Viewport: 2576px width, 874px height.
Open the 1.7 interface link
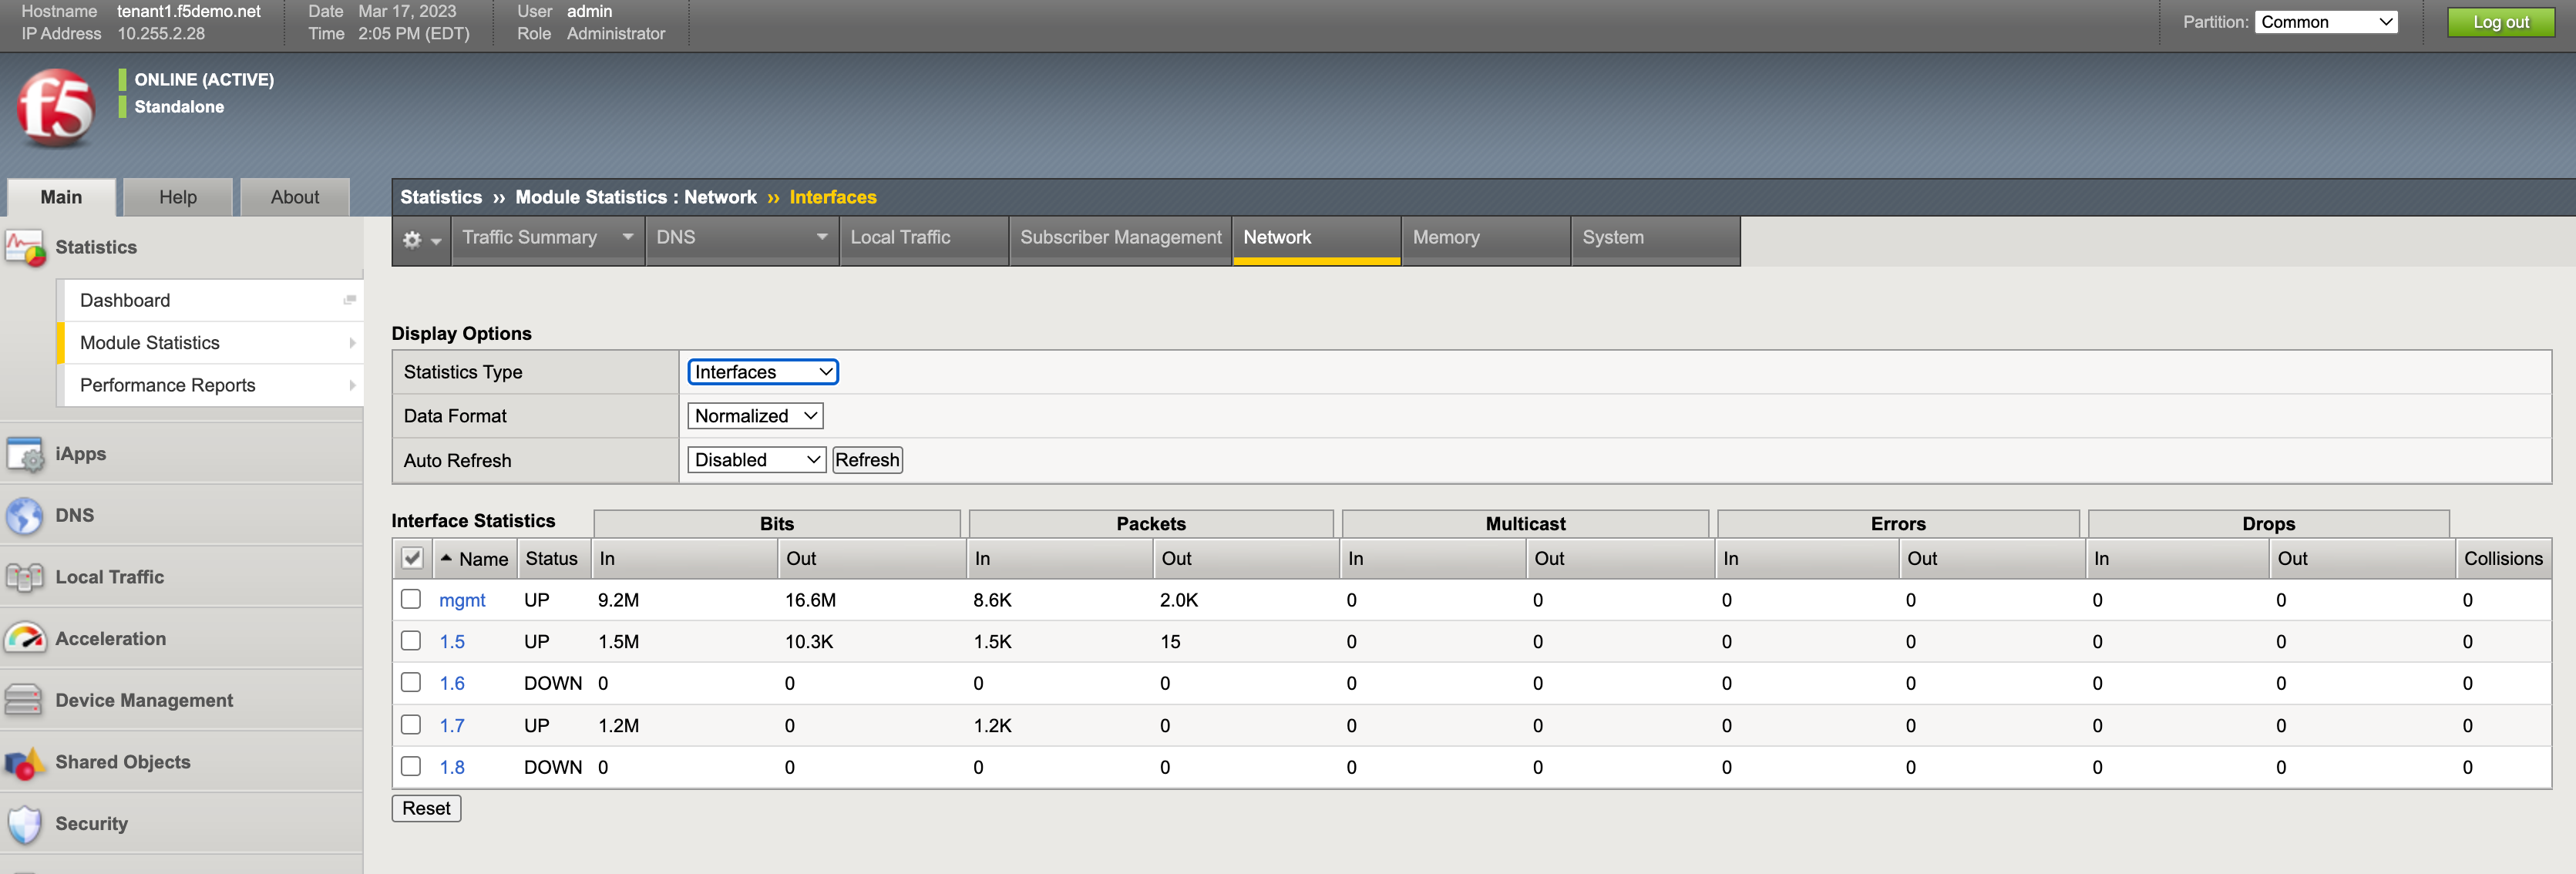(x=452, y=726)
